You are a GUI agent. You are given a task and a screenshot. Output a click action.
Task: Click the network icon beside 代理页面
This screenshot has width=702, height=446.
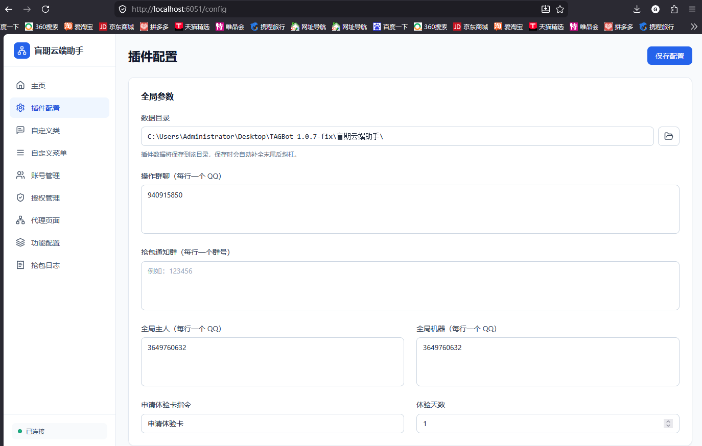[20, 220]
